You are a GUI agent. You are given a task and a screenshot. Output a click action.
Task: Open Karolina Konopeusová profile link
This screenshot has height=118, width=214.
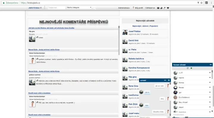point(139,68)
